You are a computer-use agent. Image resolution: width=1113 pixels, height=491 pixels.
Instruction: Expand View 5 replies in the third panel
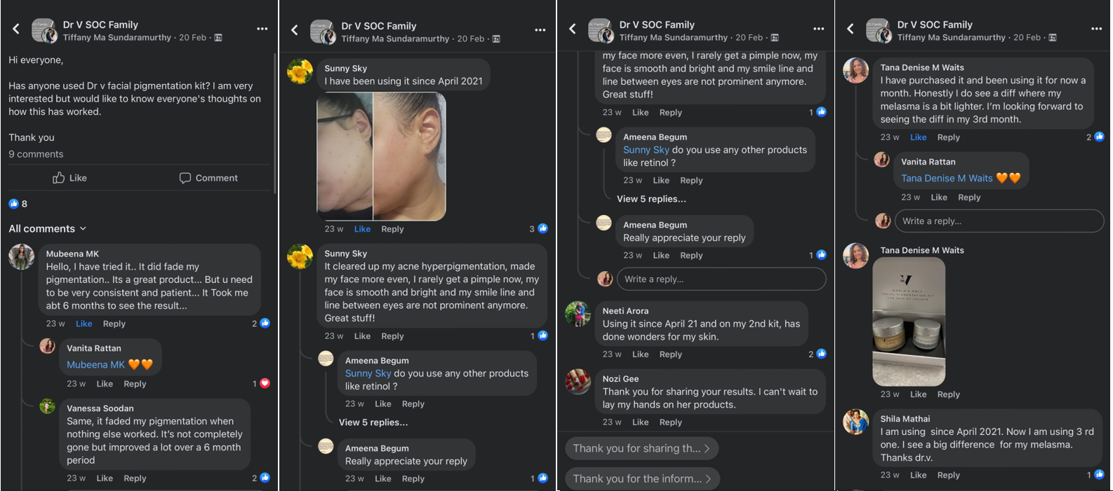pyautogui.click(x=651, y=199)
